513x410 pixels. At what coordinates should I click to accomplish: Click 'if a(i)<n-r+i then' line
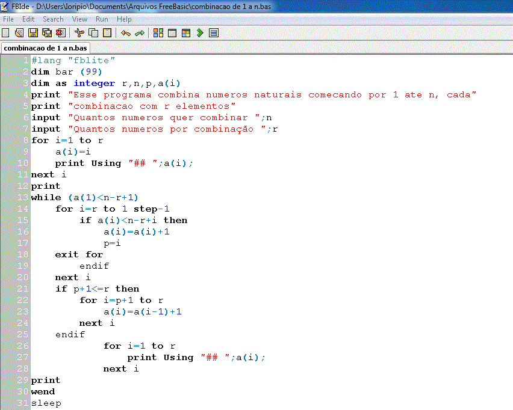pyautogui.click(x=134, y=221)
